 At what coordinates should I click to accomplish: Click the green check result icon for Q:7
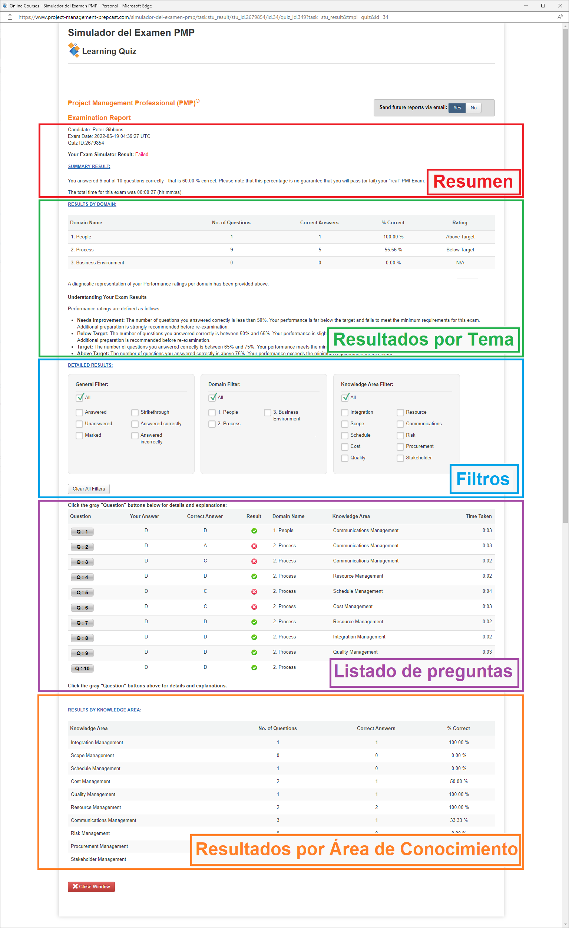pos(254,622)
